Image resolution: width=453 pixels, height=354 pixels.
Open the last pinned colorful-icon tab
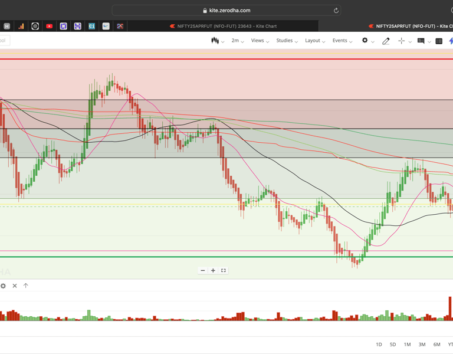(x=120, y=27)
